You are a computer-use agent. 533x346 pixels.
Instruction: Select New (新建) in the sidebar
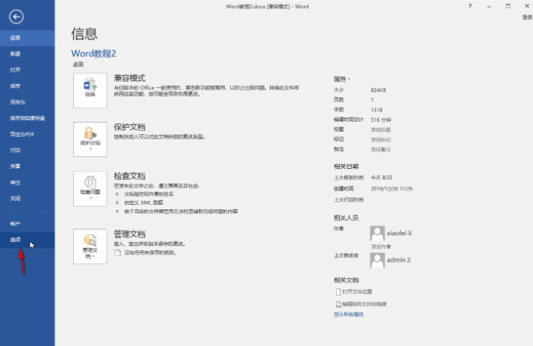pyautogui.click(x=27, y=54)
